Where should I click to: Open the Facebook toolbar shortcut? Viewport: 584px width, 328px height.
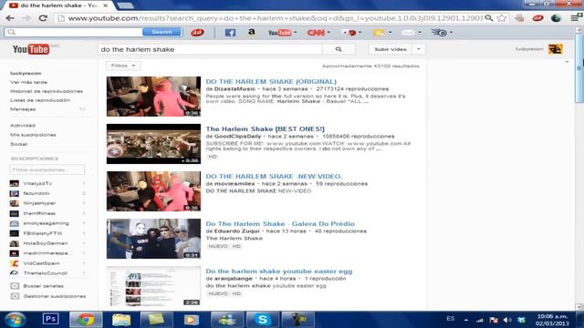coord(230,33)
